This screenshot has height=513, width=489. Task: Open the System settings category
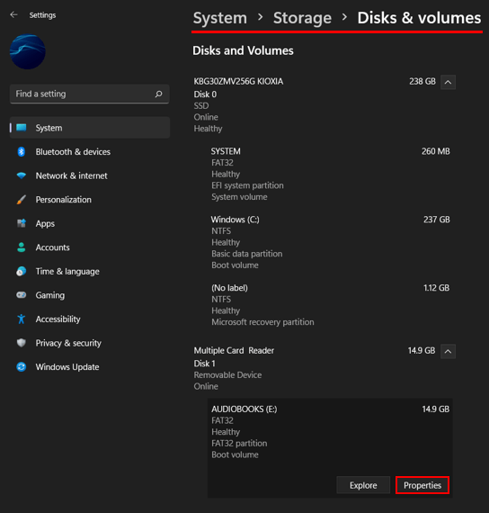[90, 128]
